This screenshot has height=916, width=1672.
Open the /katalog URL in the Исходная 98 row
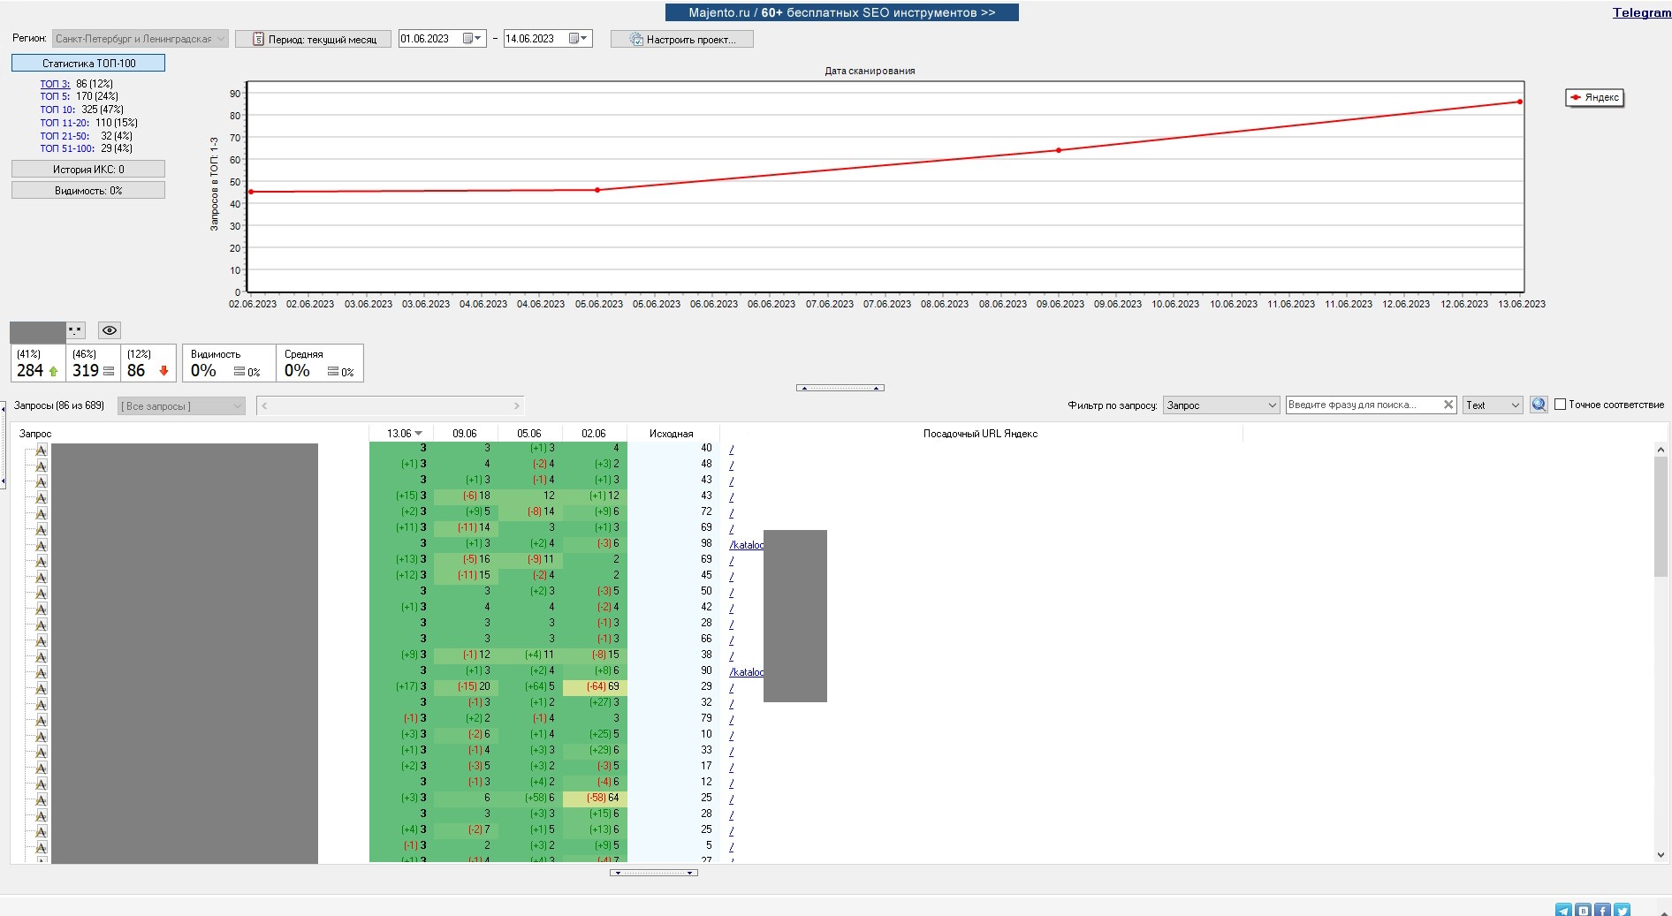tap(747, 545)
